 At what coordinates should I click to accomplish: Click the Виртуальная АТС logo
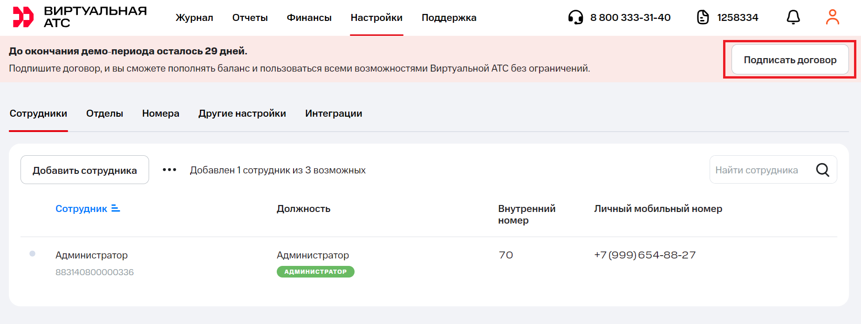[79, 17]
